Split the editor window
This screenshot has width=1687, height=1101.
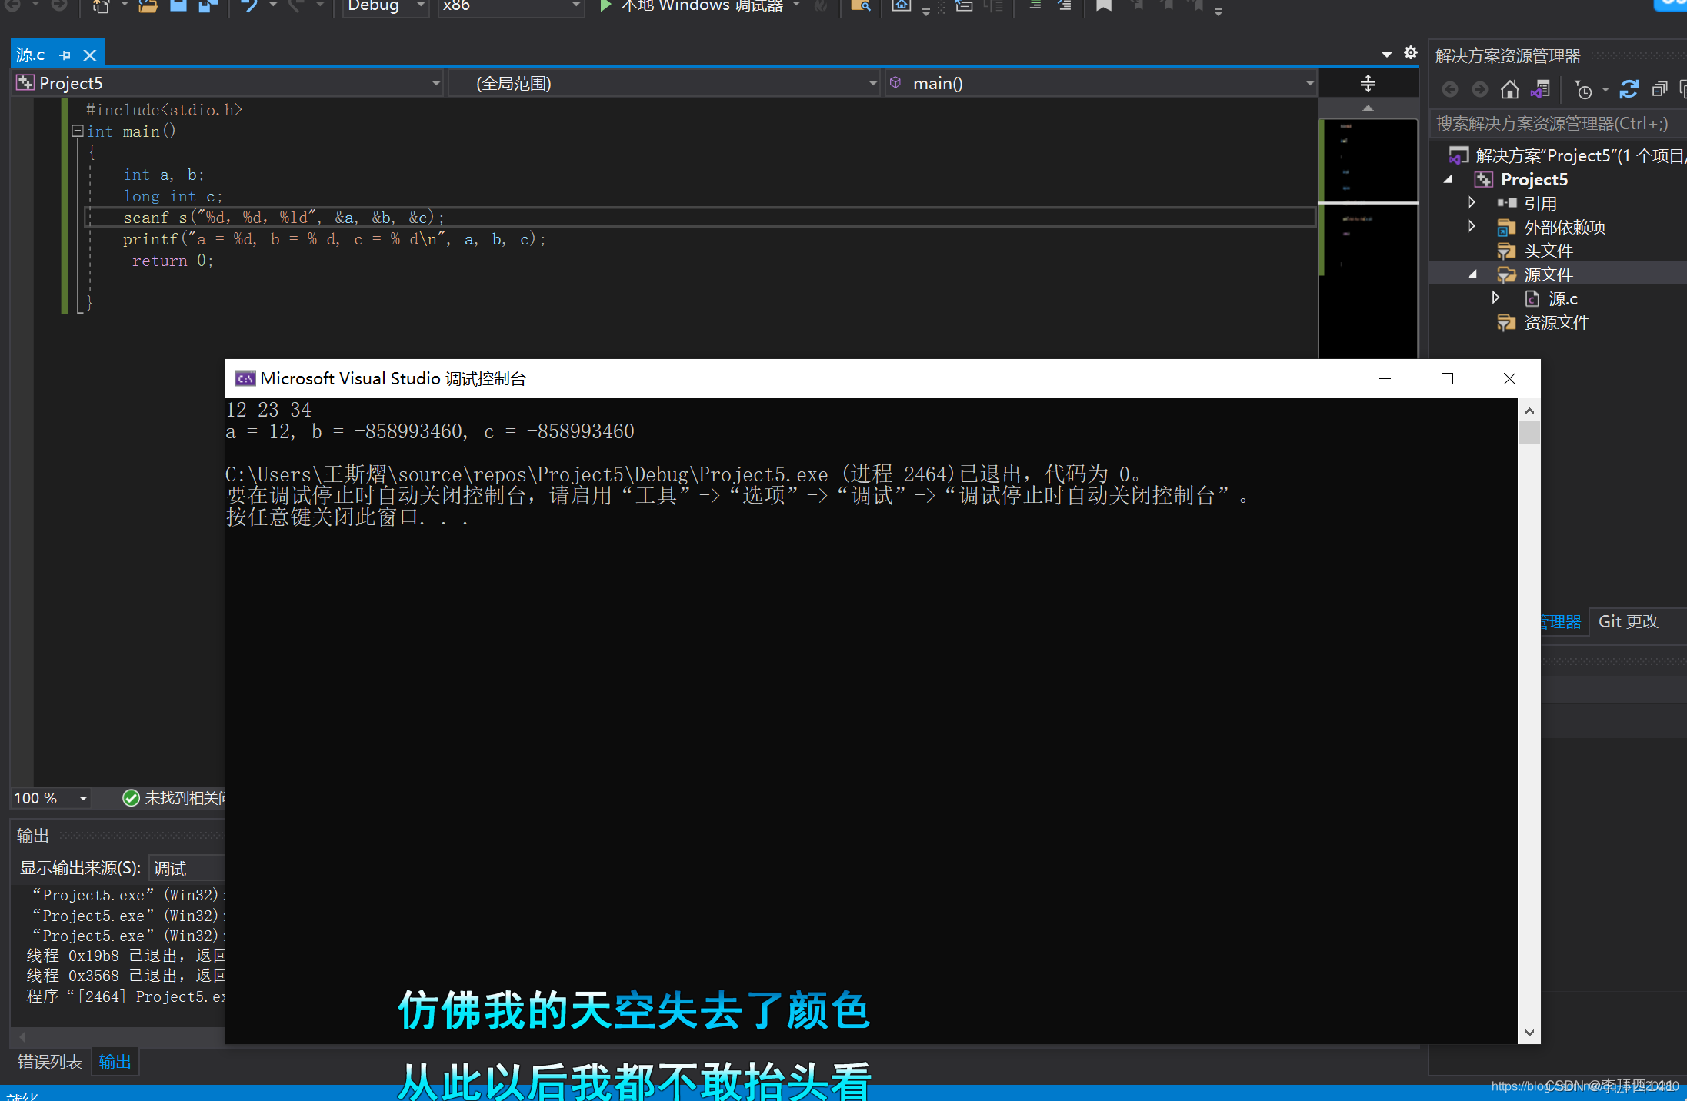[1368, 83]
